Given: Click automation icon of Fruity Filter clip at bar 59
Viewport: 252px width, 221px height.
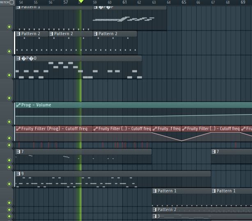Looking at the screenshot, I should 96,129.
